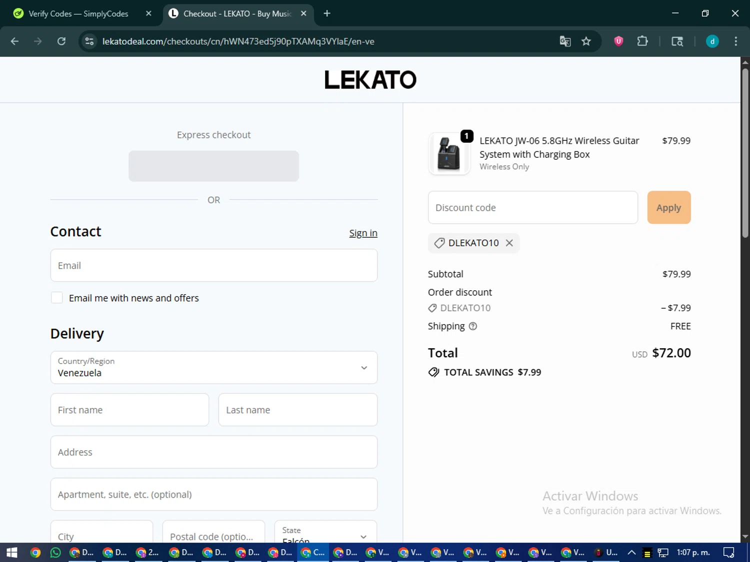Focus the Discount code field
750x562 pixels.
point(532,207)
